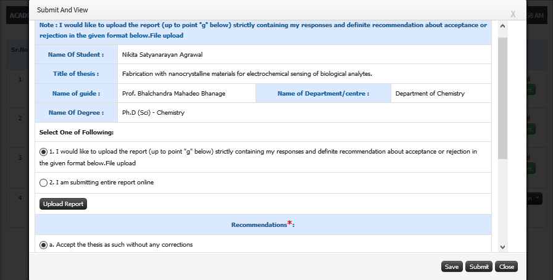Click the "Name of guide :" label
Viewport: 553px width, 280px height.
(x=76, y=94)
